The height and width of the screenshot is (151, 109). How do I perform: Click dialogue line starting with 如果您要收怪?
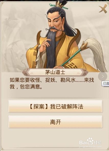52,80
